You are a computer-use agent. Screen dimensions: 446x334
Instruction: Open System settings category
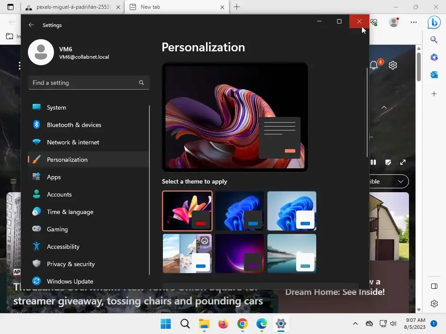pyautogui.click(x=88, y=107)
